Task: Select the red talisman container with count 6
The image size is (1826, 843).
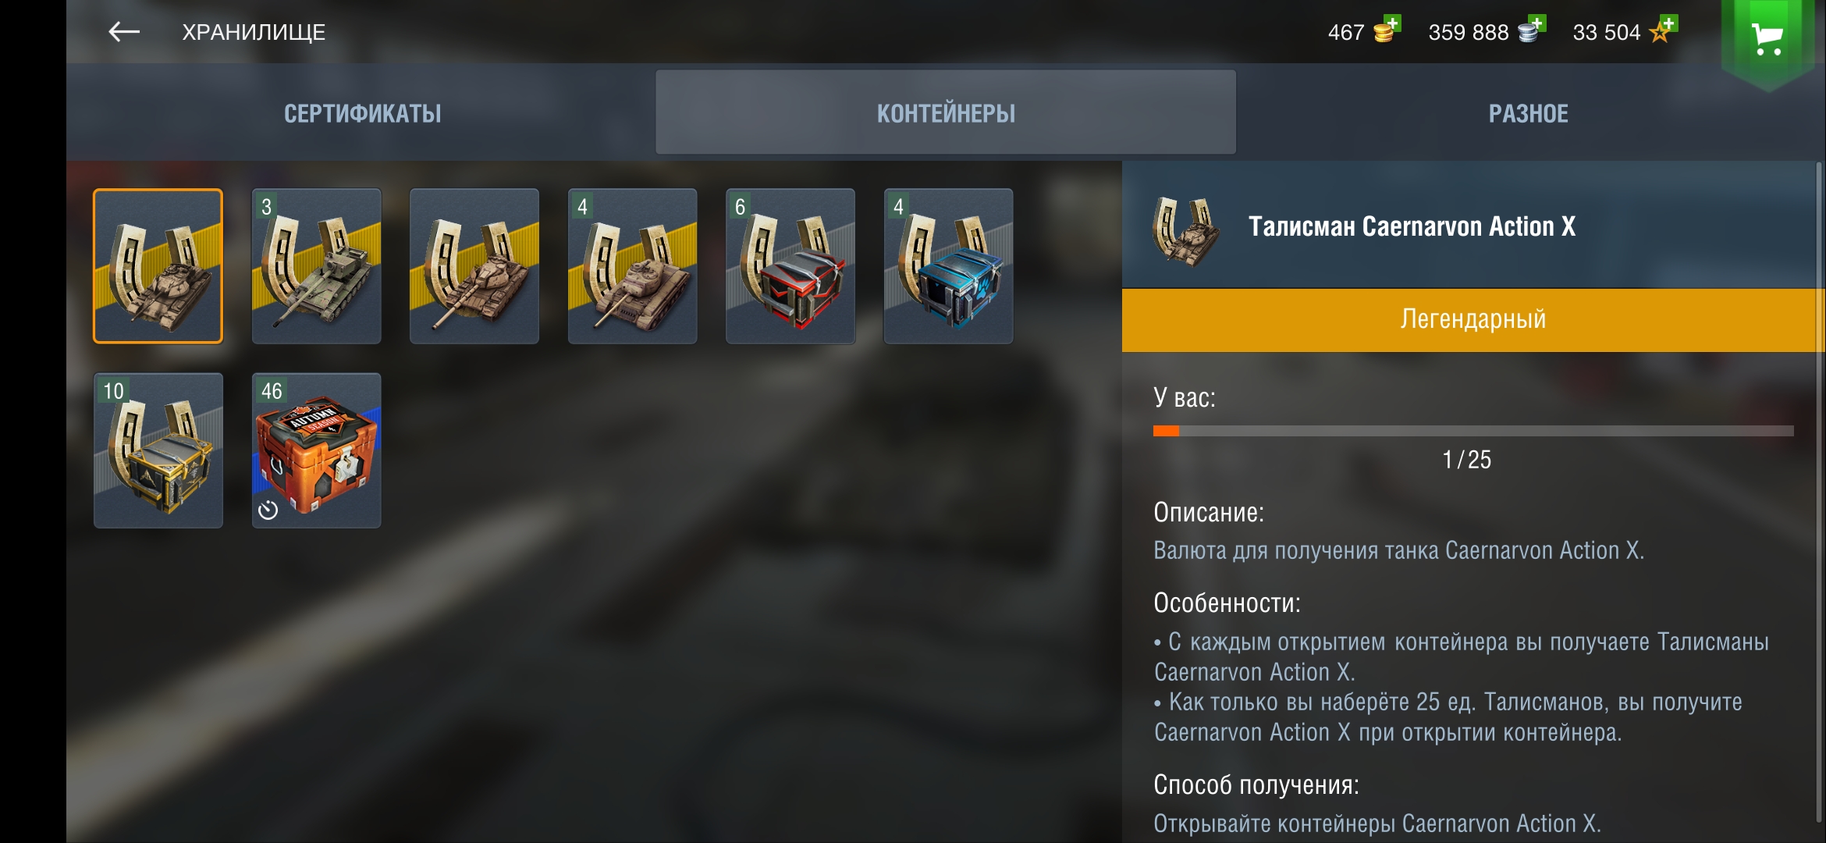Action: (x=790, y=266)
